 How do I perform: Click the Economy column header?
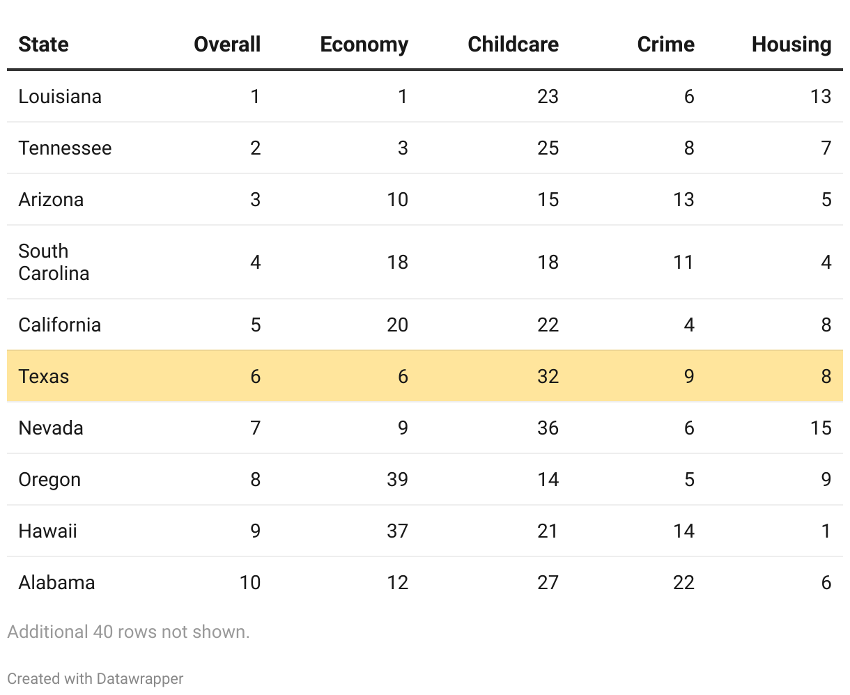[364, 45]
